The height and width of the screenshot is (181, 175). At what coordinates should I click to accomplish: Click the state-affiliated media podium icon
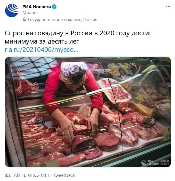coord(24,19)
